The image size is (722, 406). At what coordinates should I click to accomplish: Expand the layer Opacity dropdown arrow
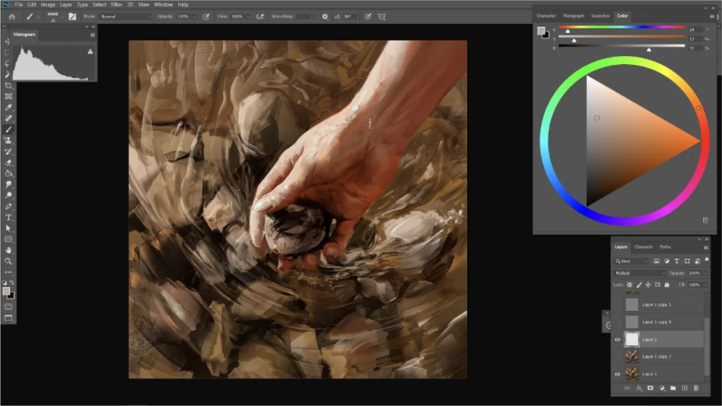point(705,273)
